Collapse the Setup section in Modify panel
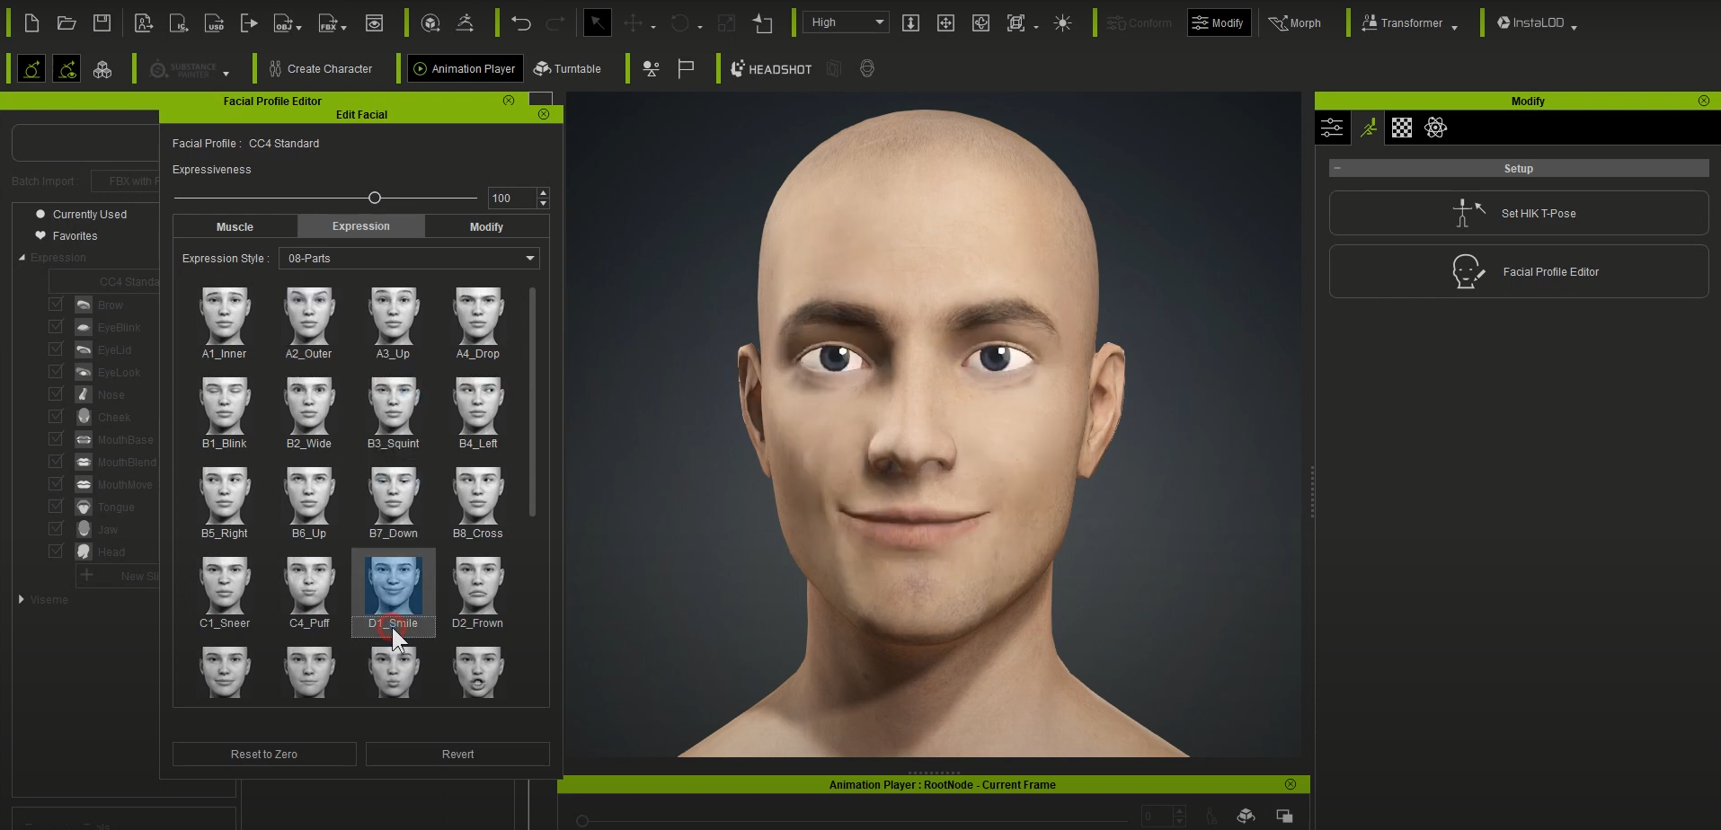Image resolution: width=1721 pixels, height=830 pixels. point(1337,168)
